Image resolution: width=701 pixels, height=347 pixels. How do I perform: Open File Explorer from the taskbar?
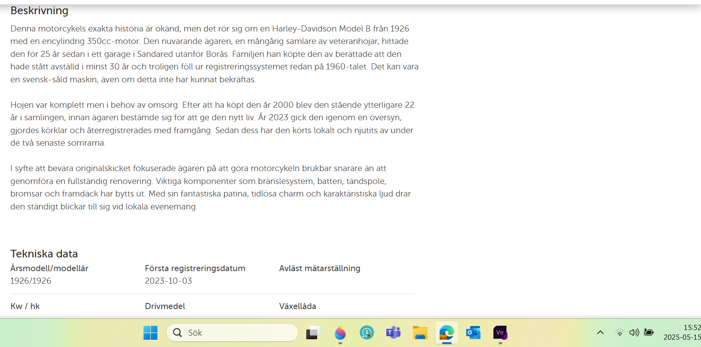tap(420, 333)
